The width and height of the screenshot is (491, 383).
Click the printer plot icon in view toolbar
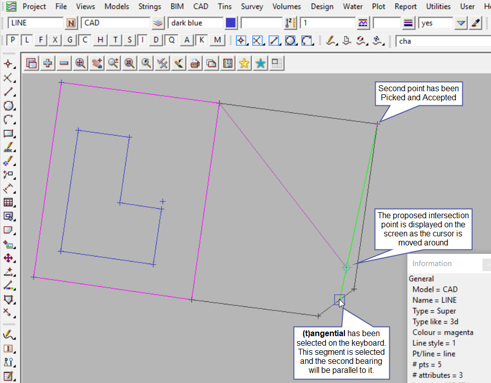pos(195,63)
